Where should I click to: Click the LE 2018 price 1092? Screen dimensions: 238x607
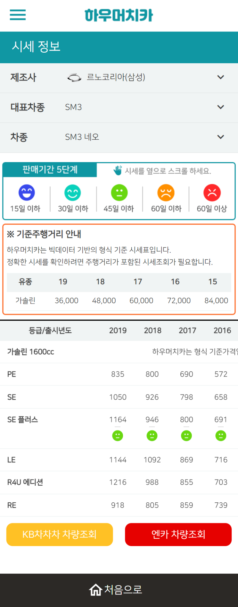pyautogui.click(x=152, y=460)
